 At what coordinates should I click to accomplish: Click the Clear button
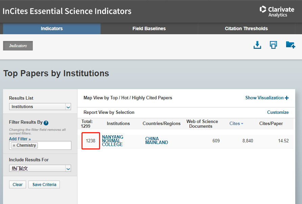click(x=18, y=185)
